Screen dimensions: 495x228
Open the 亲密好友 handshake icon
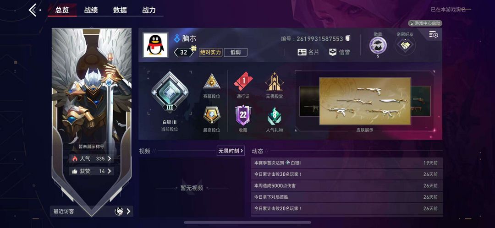(405, 45)
